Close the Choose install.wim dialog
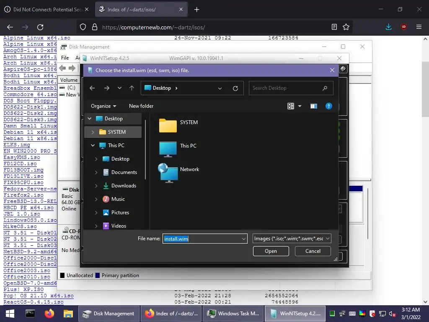This screenshot has height=322, width=429. [x=332, y=70]
